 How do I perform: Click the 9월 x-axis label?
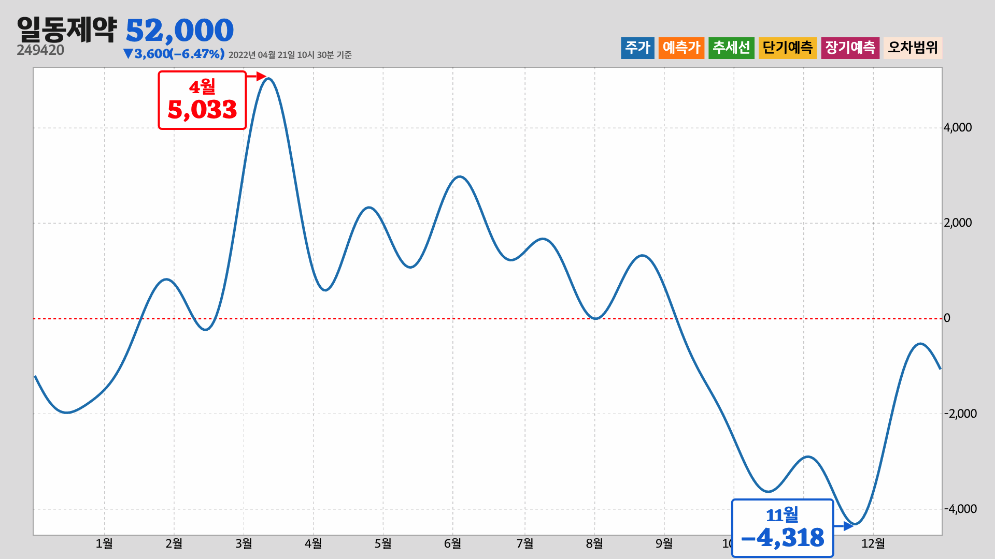pos(664,543)
